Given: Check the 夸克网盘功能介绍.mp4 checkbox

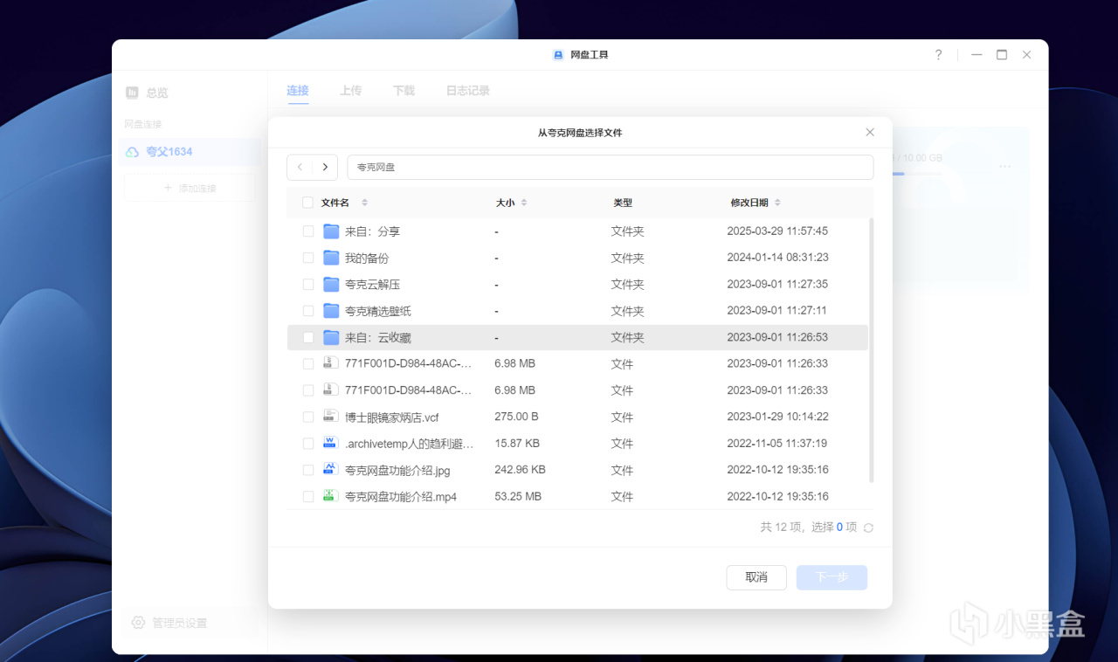Looking at the screenshot, I should (308, 496).
